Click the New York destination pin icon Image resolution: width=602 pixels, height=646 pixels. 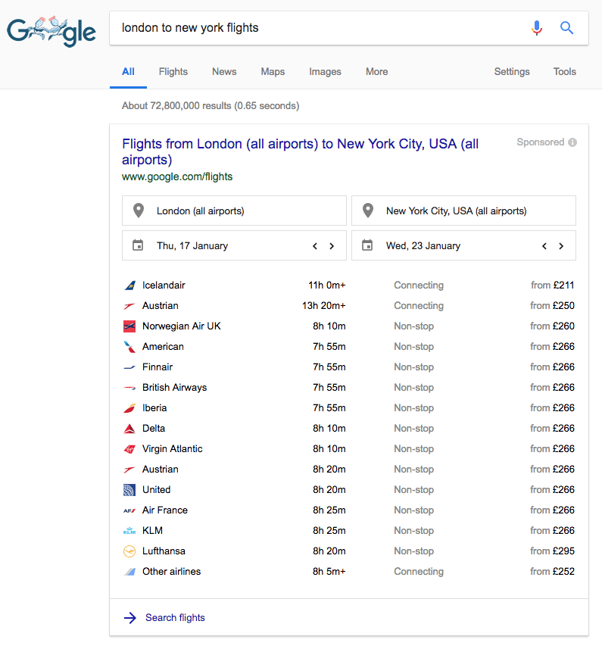[367, 211]
